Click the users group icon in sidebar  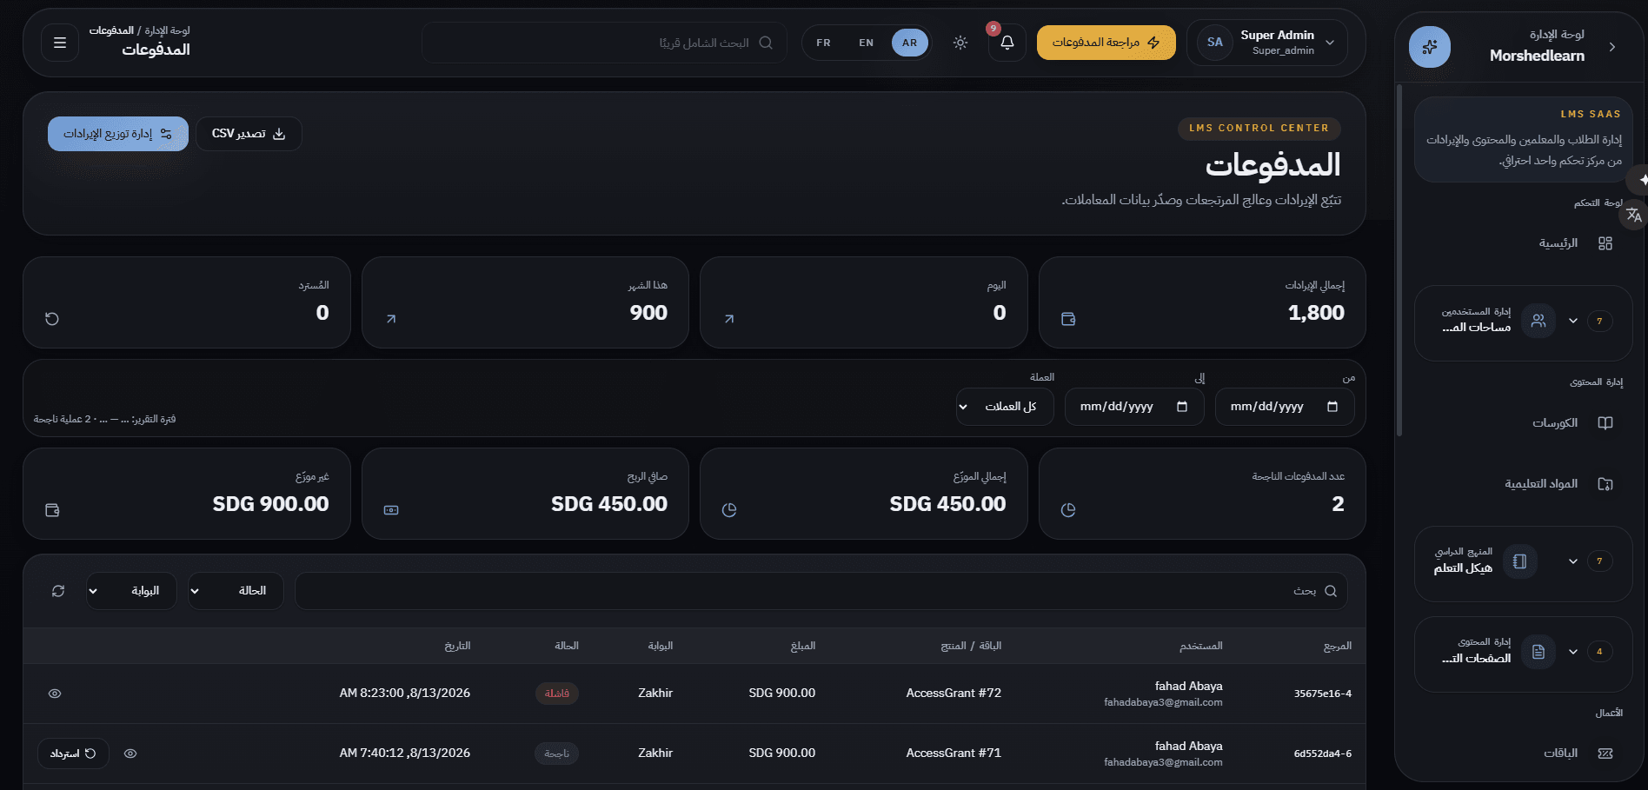coord(1538,321)
